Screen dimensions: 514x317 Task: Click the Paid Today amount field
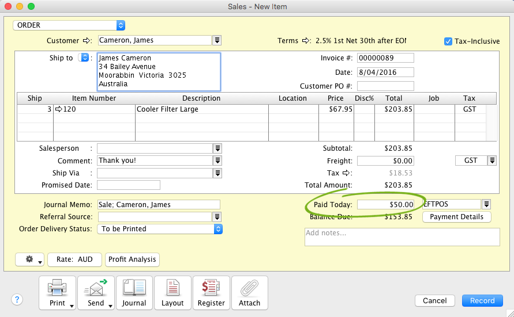tap(385, 204)
